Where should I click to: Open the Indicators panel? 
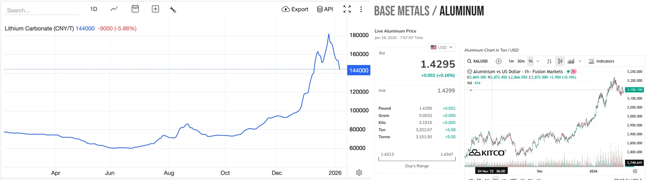point(601,61)
